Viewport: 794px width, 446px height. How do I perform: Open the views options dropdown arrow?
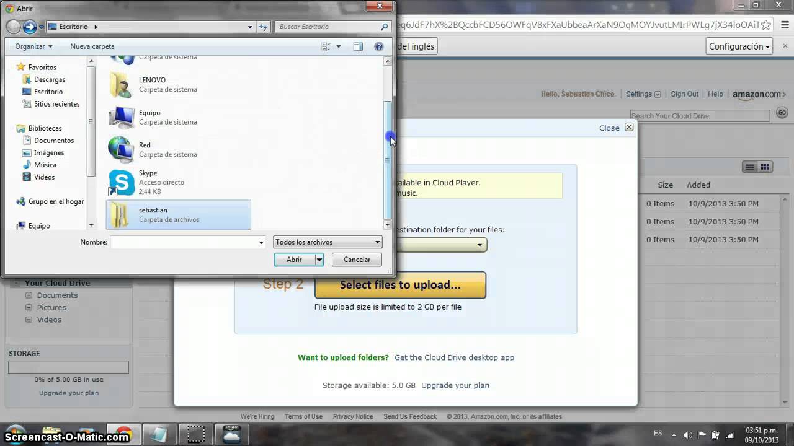click(x=338, y=46)
